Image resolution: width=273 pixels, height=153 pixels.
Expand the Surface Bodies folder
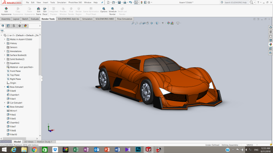click(x=5, y=55)
